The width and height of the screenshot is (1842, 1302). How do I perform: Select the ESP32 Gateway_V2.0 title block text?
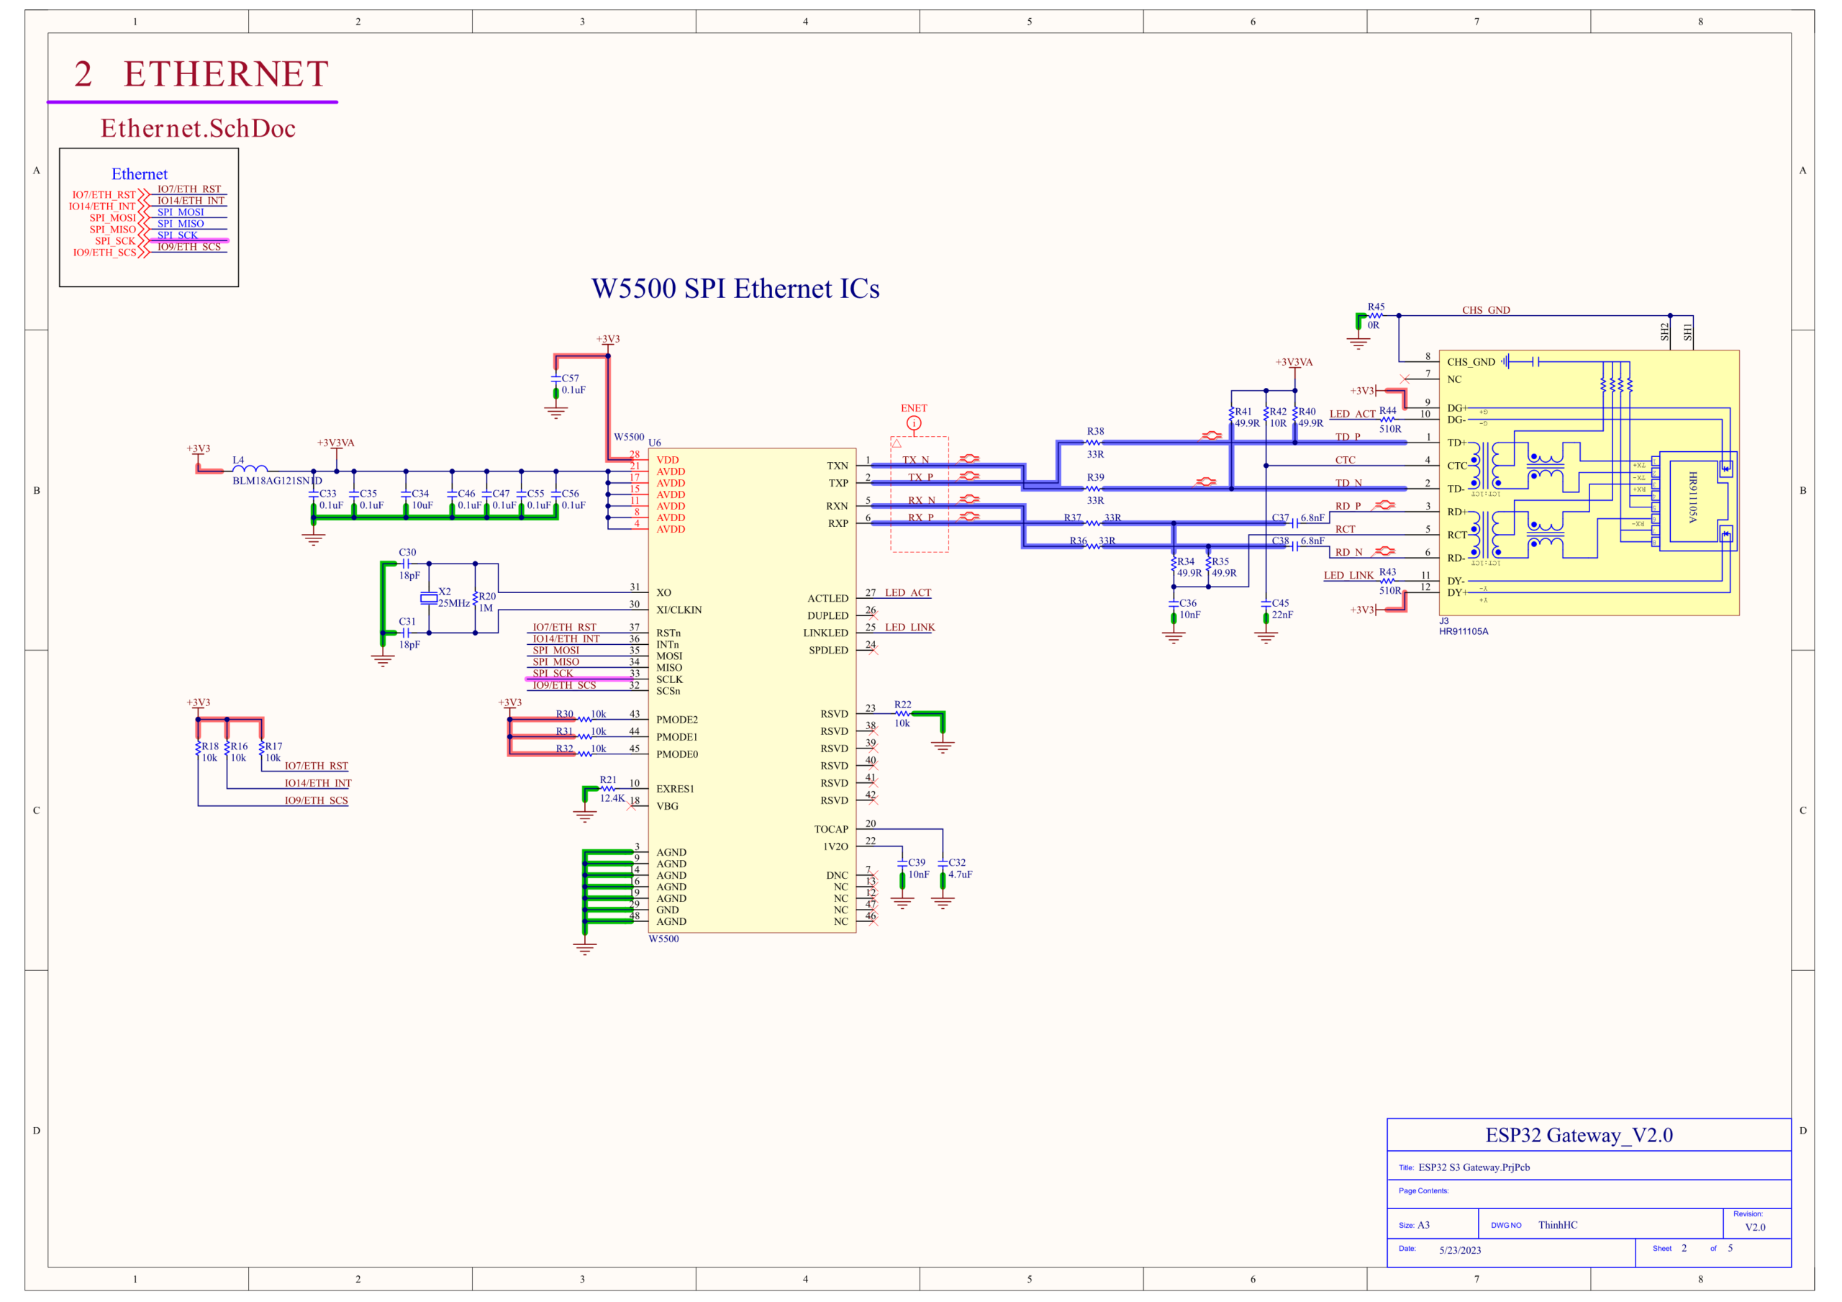coord(1579,1135)
